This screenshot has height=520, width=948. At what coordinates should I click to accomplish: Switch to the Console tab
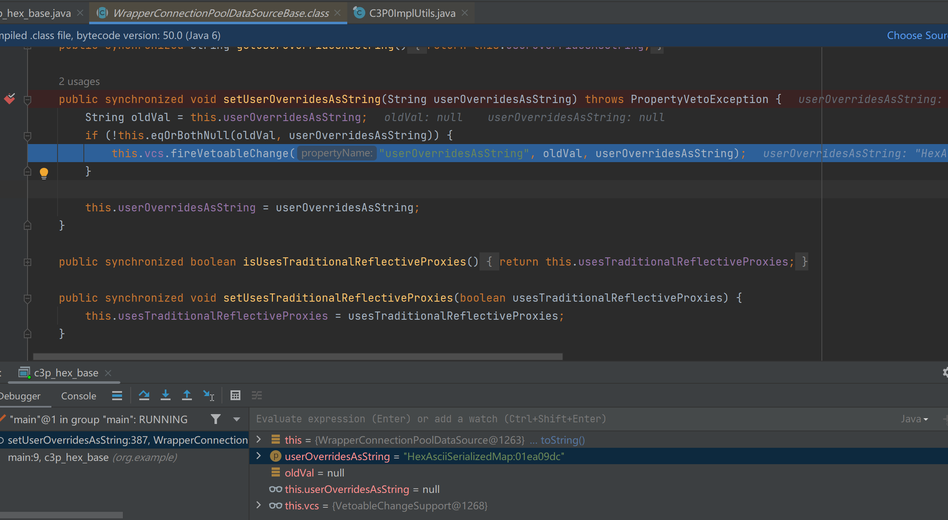coord(78,396)
